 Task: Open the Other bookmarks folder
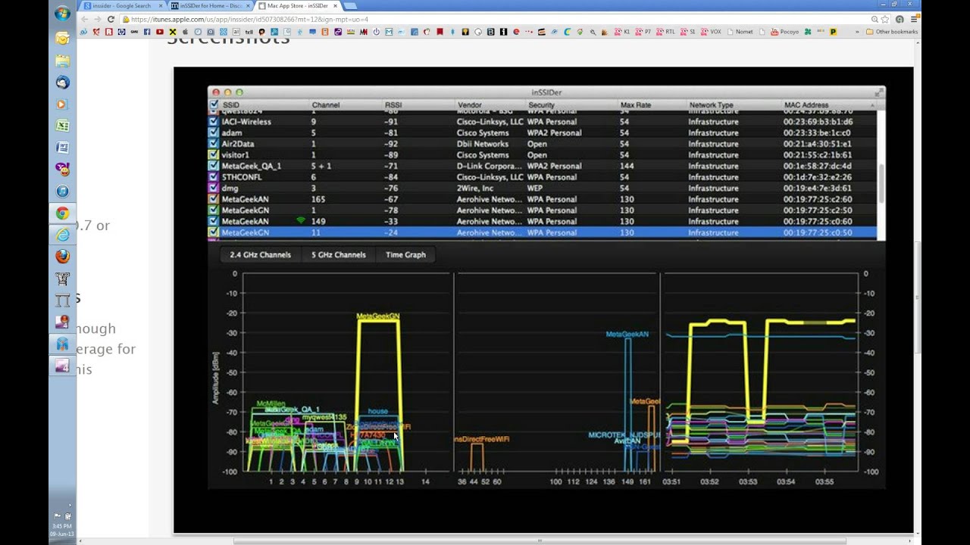[890, 32]
